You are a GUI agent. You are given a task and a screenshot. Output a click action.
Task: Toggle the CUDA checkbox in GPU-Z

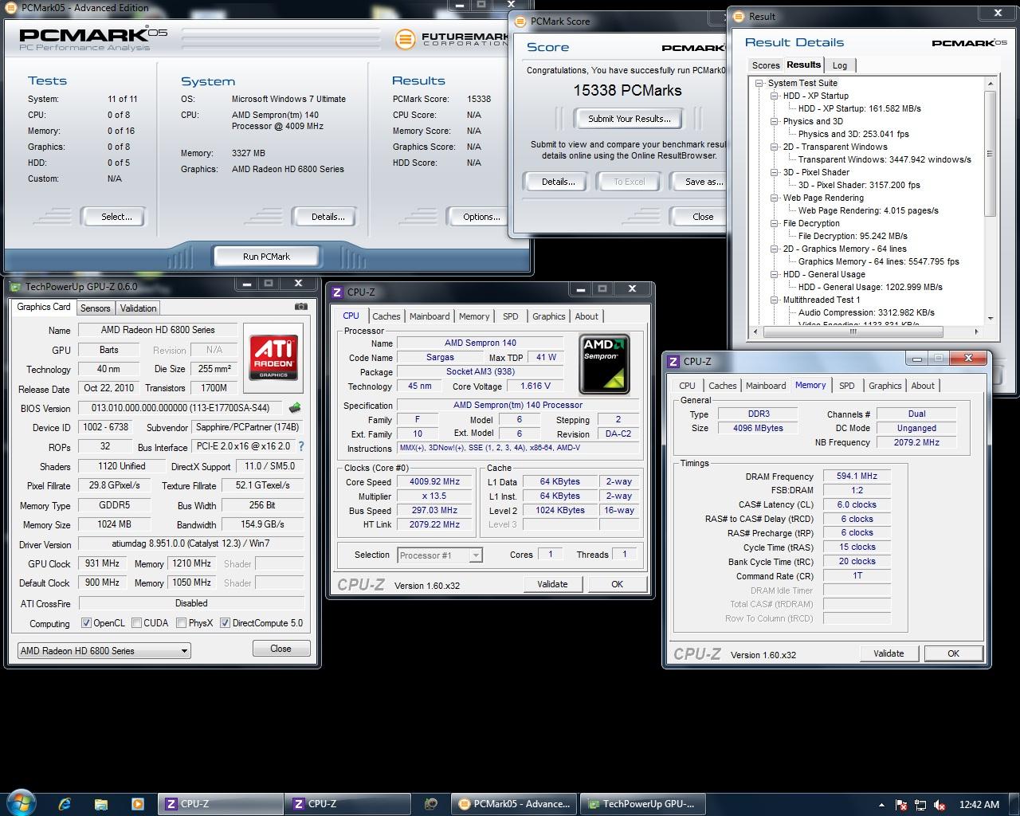136,623
